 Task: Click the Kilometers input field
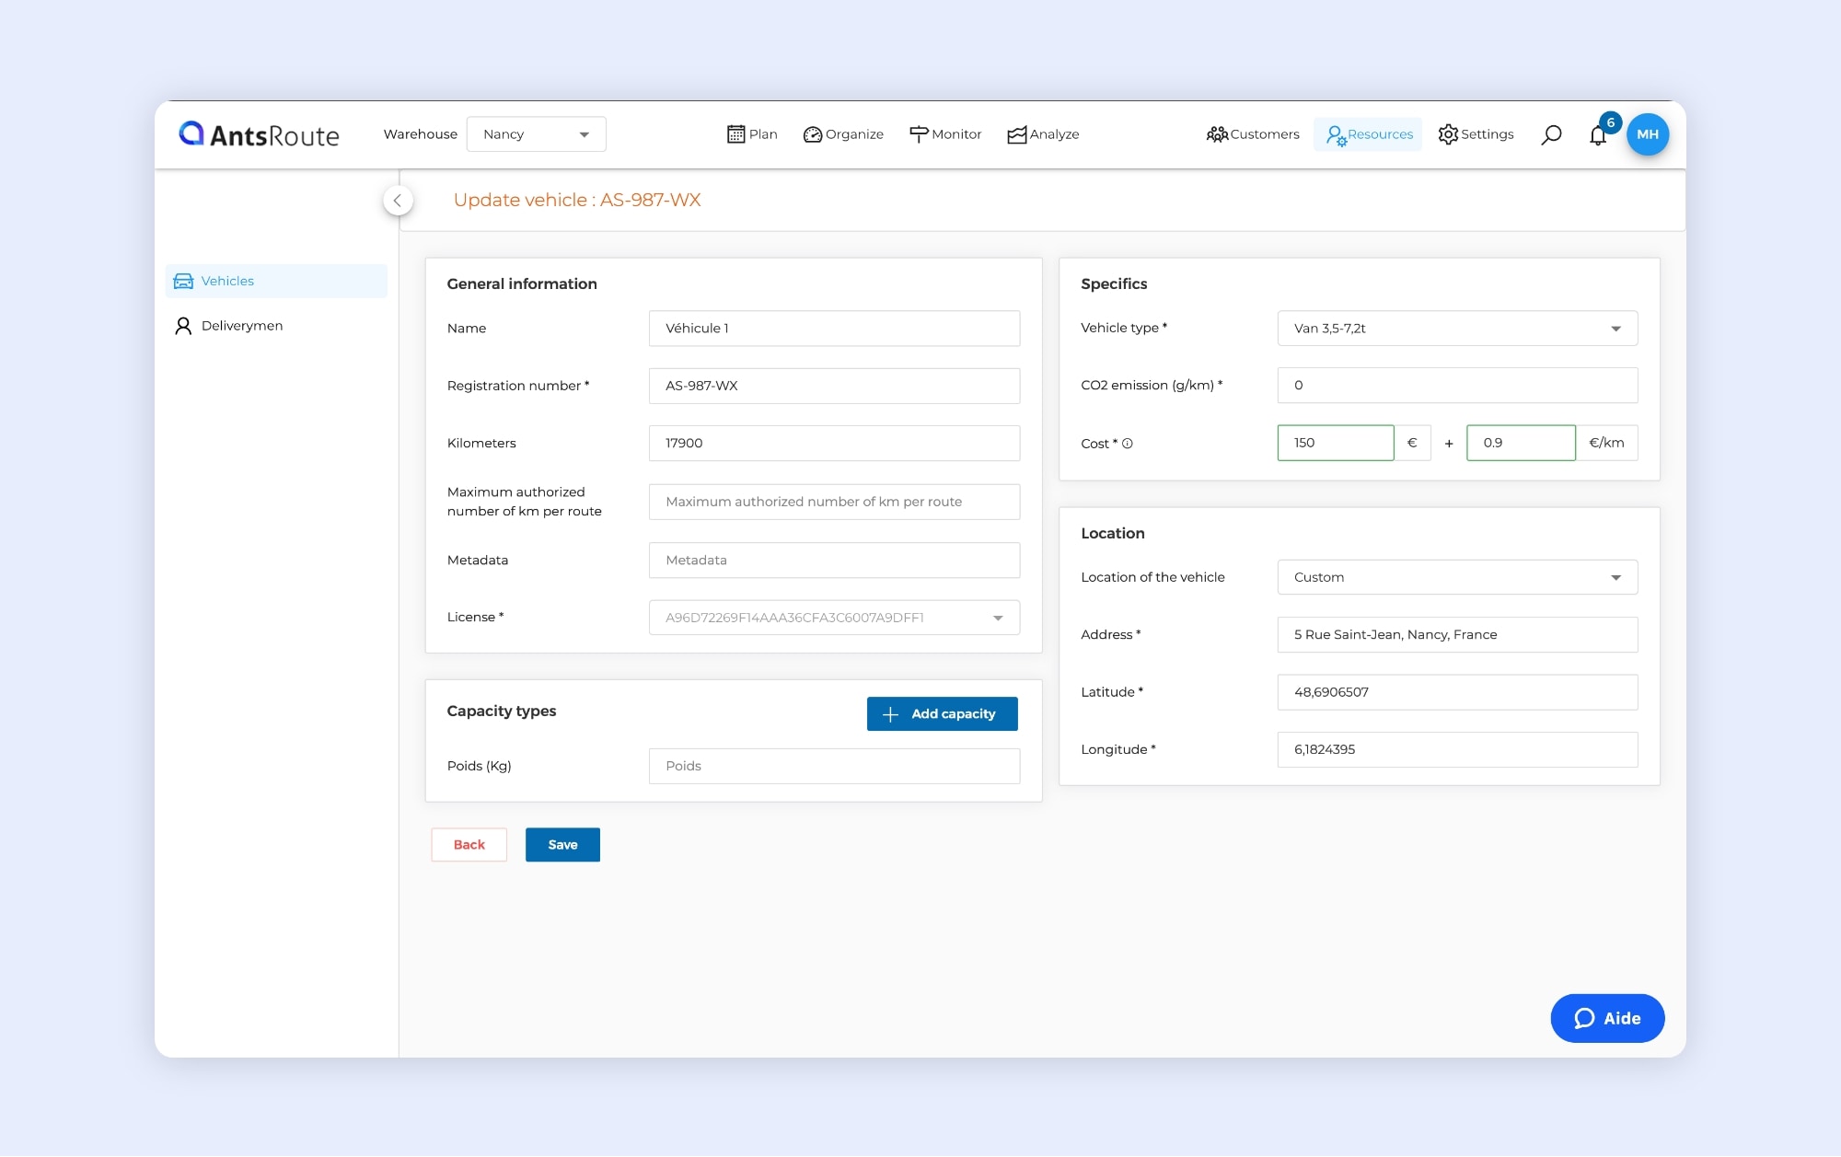tap(834, 443)
